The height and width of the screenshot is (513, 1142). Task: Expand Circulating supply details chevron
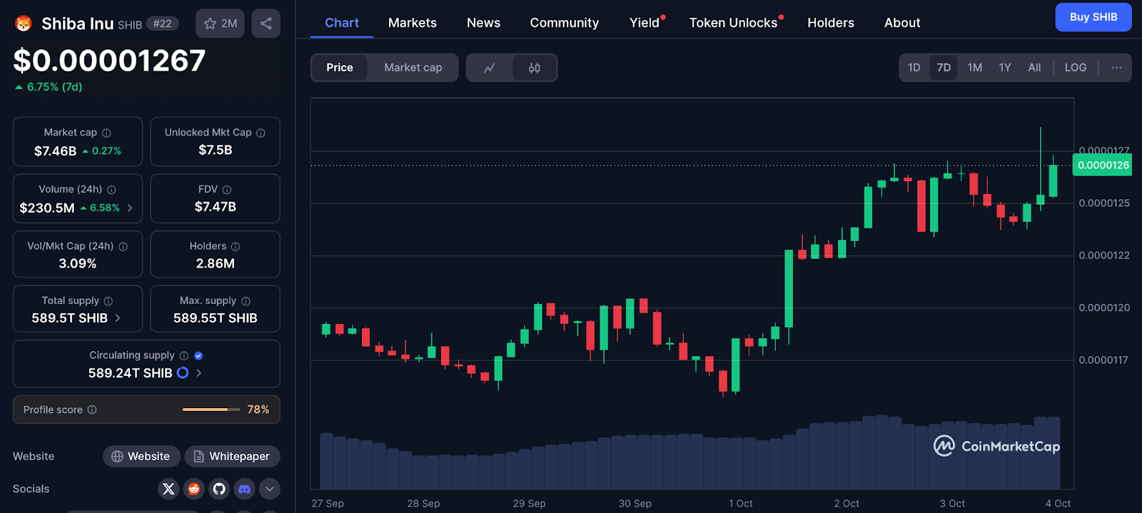pos(199,372)
